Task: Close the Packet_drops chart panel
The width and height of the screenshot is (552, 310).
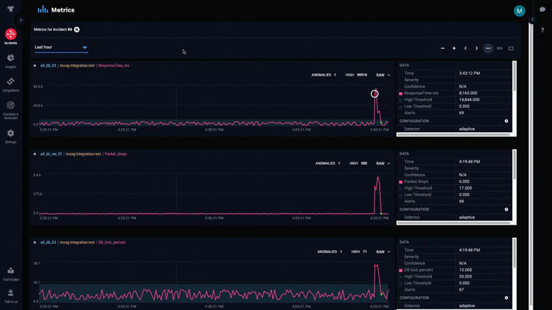Action: [x=34, y=154]
